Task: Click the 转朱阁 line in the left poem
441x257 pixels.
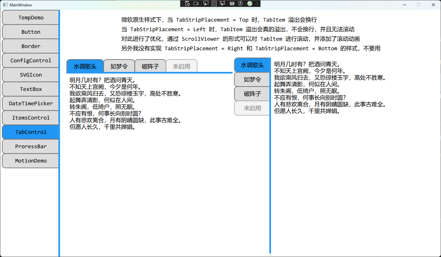Action: [103, 107]
